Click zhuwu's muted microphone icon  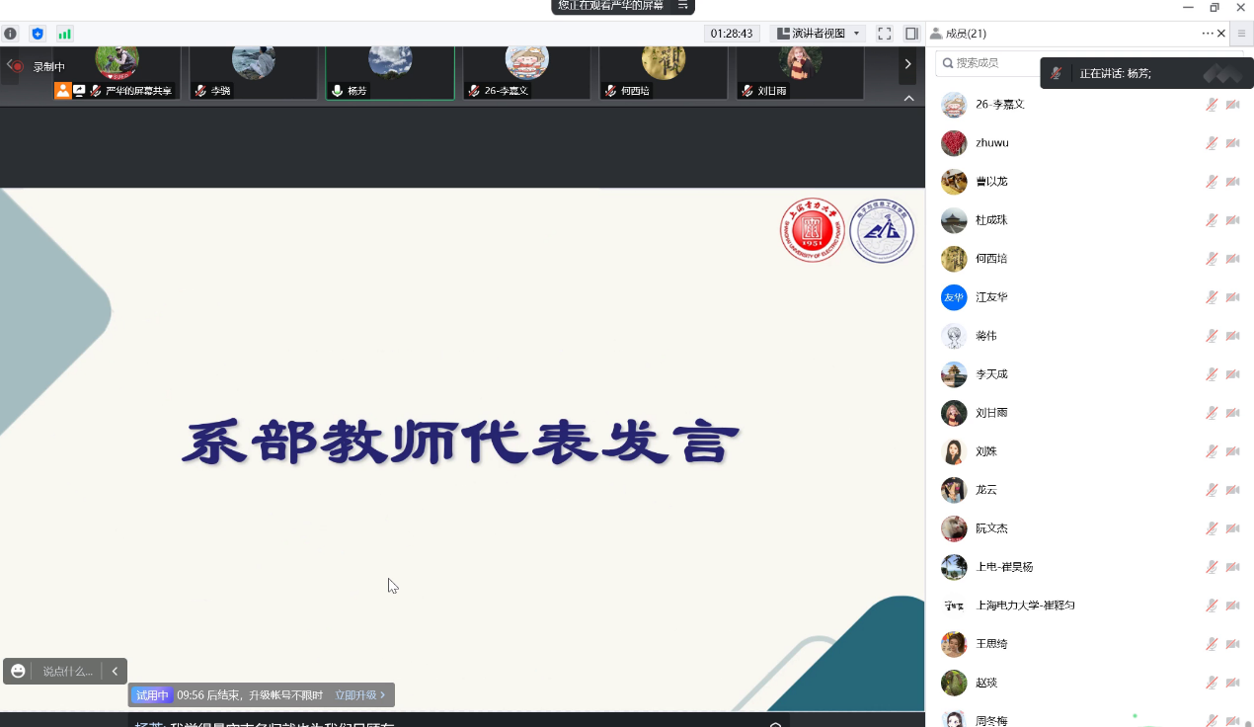(x=1212, y=143)
